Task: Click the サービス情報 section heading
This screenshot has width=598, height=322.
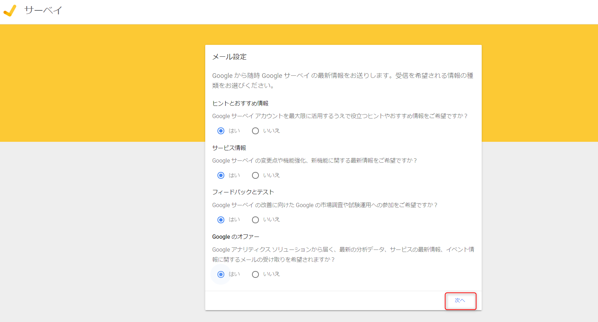Action: (x=229, y=148)
